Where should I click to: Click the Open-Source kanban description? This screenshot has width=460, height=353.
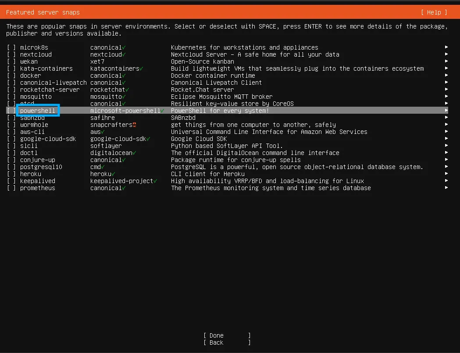[203, 61]
